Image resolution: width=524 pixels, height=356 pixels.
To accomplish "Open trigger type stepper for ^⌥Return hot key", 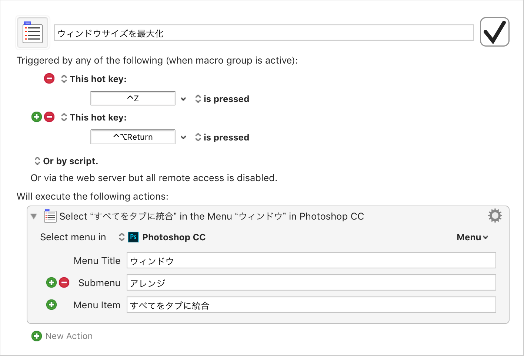I will click(64, 117).
